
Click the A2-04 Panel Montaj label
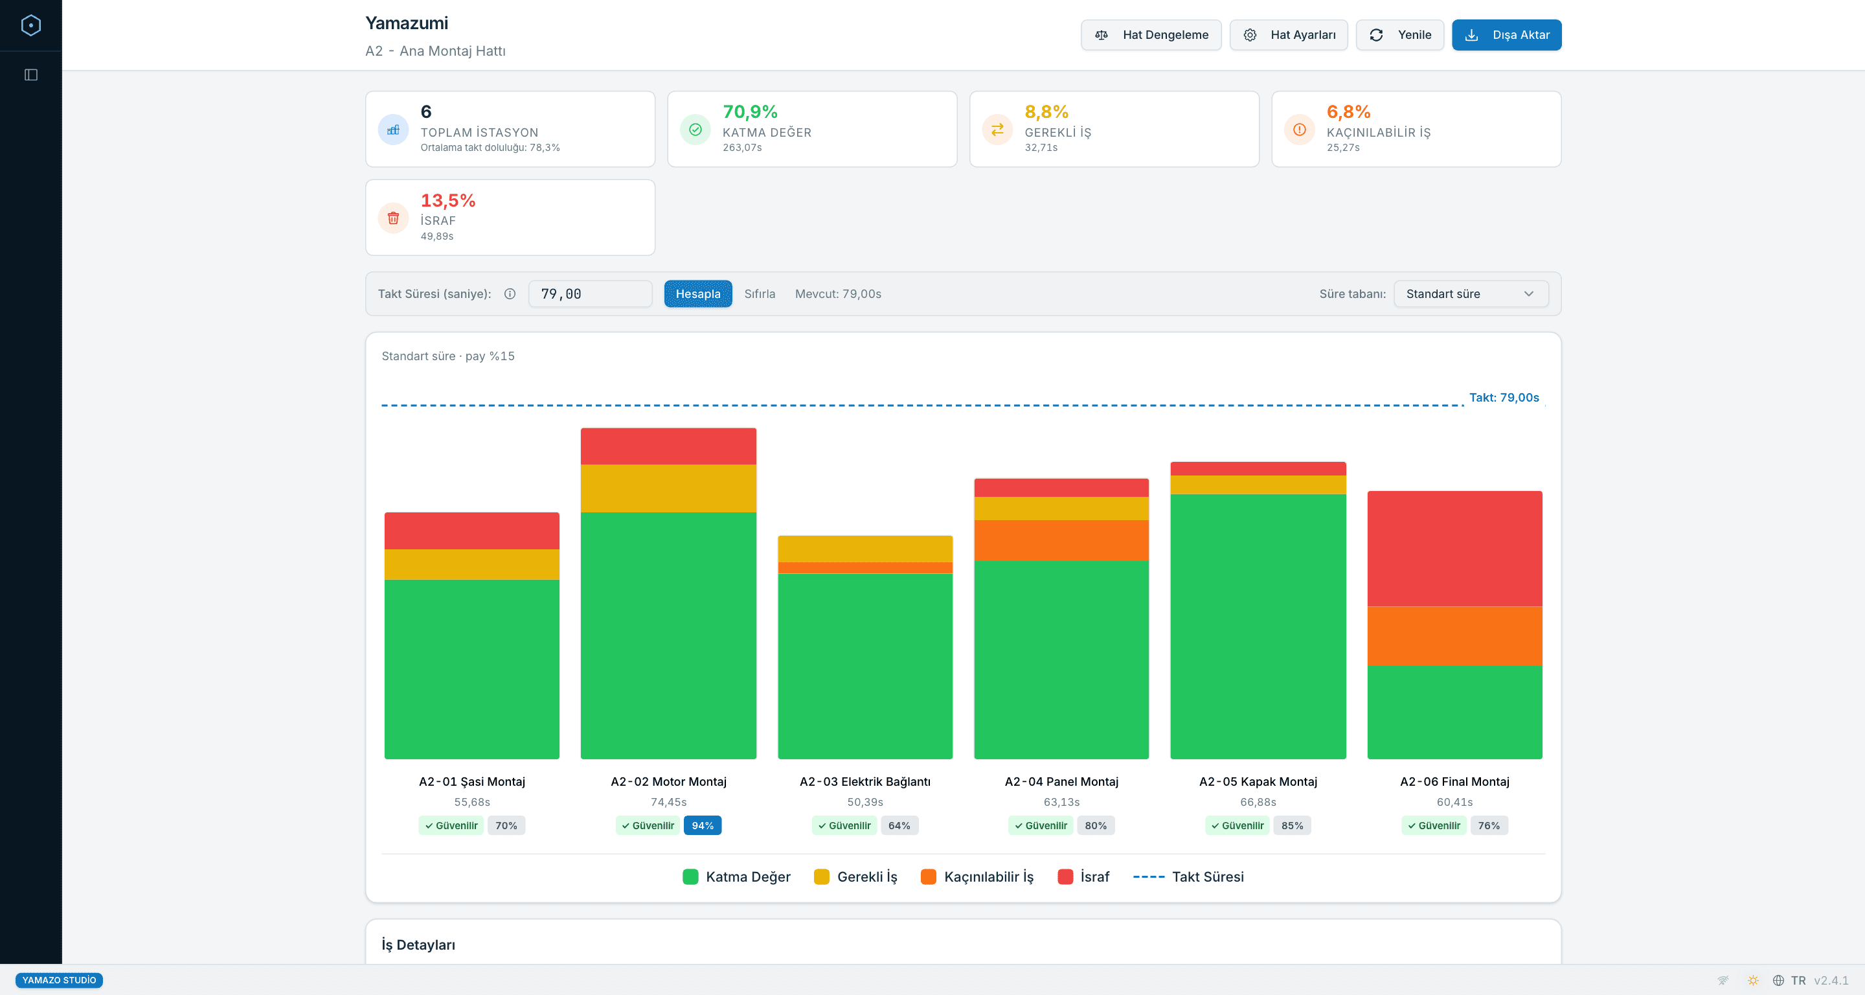coord(1061,781)
